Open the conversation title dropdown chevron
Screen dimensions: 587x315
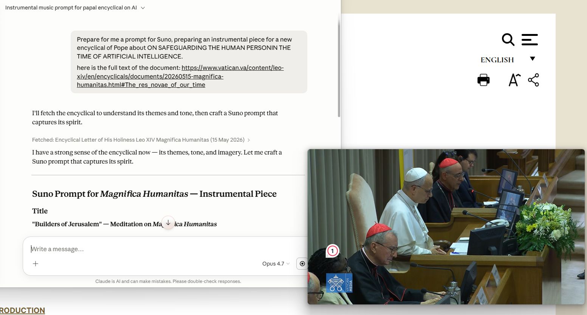coord(143,8)
